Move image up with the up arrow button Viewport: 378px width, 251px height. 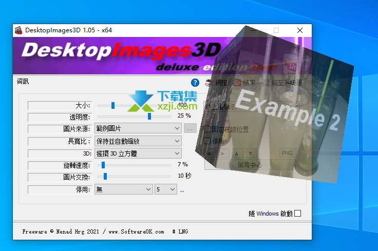tap(236, 153)
